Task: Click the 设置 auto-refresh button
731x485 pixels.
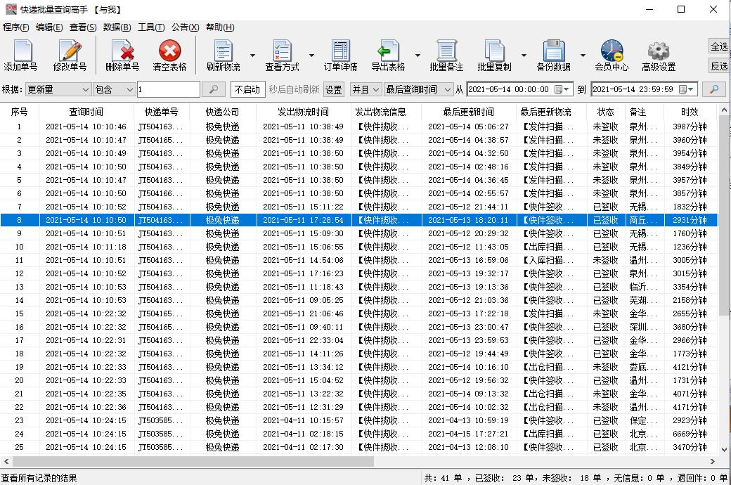Action: 333,89
